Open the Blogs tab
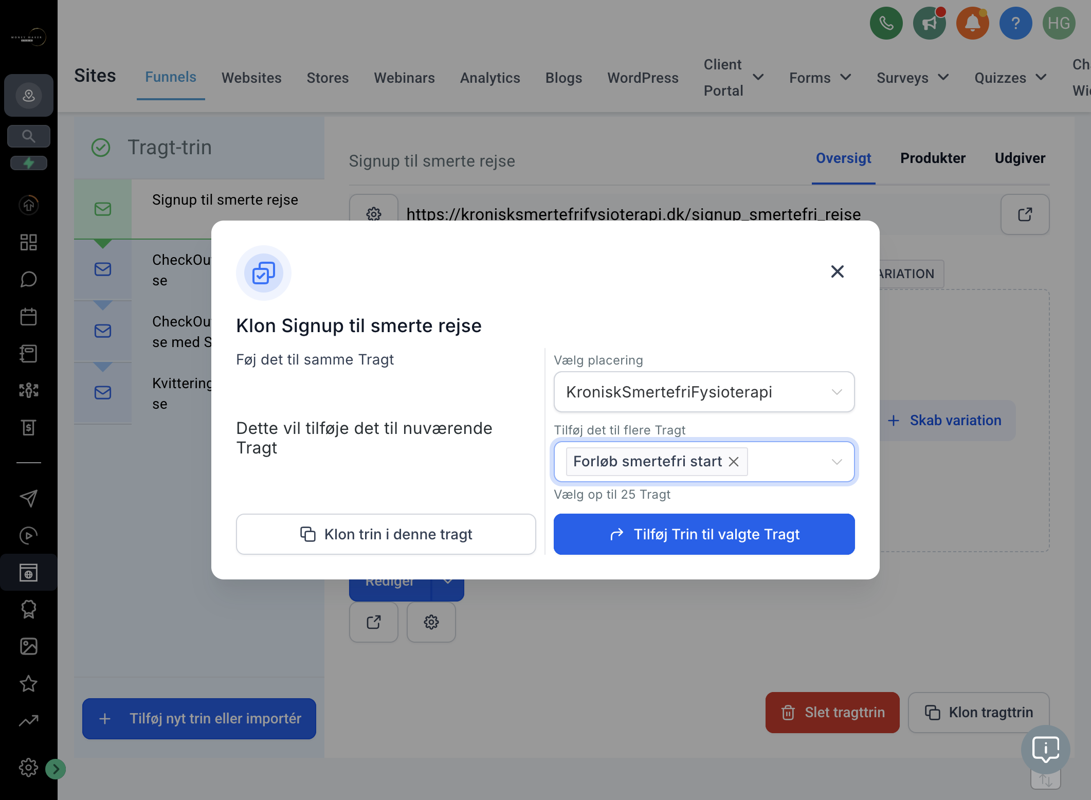 tap(563, 78)
